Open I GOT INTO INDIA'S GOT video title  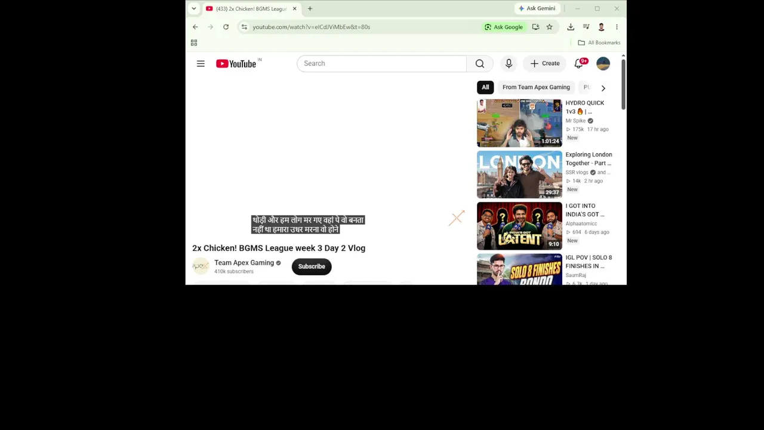(x=585, y=210)
